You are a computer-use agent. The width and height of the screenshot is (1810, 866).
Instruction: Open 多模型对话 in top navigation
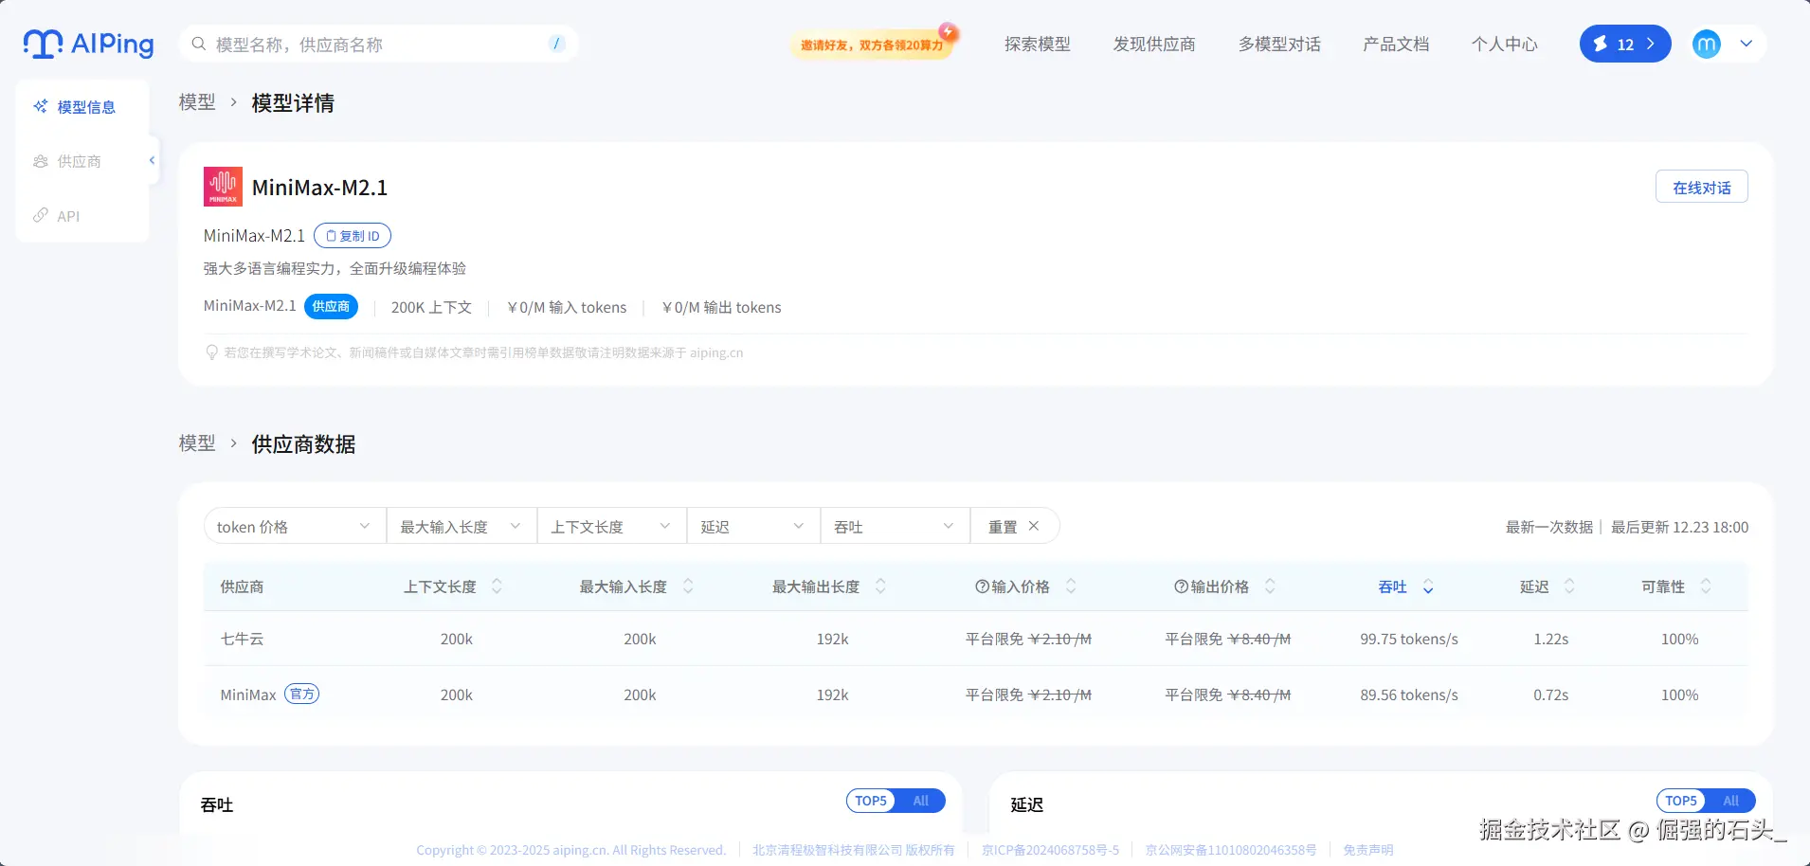coord(1279,44)
